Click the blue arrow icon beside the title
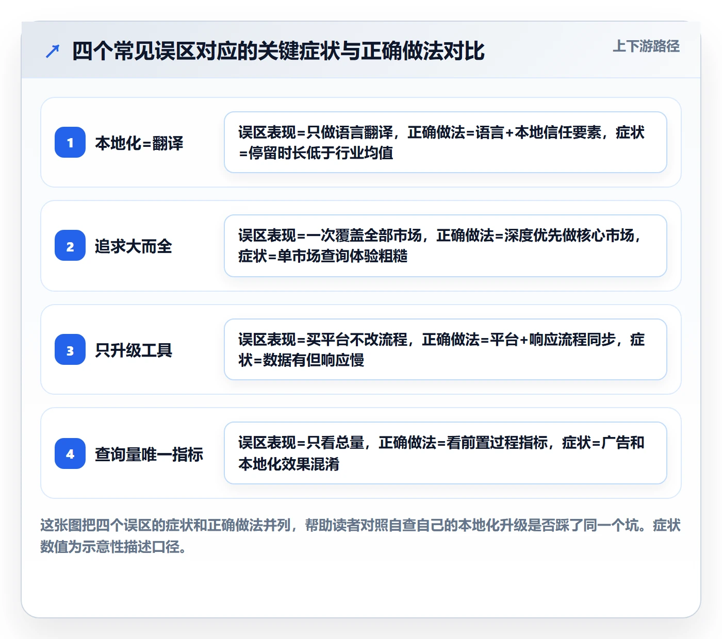 [x=53, y=51]
